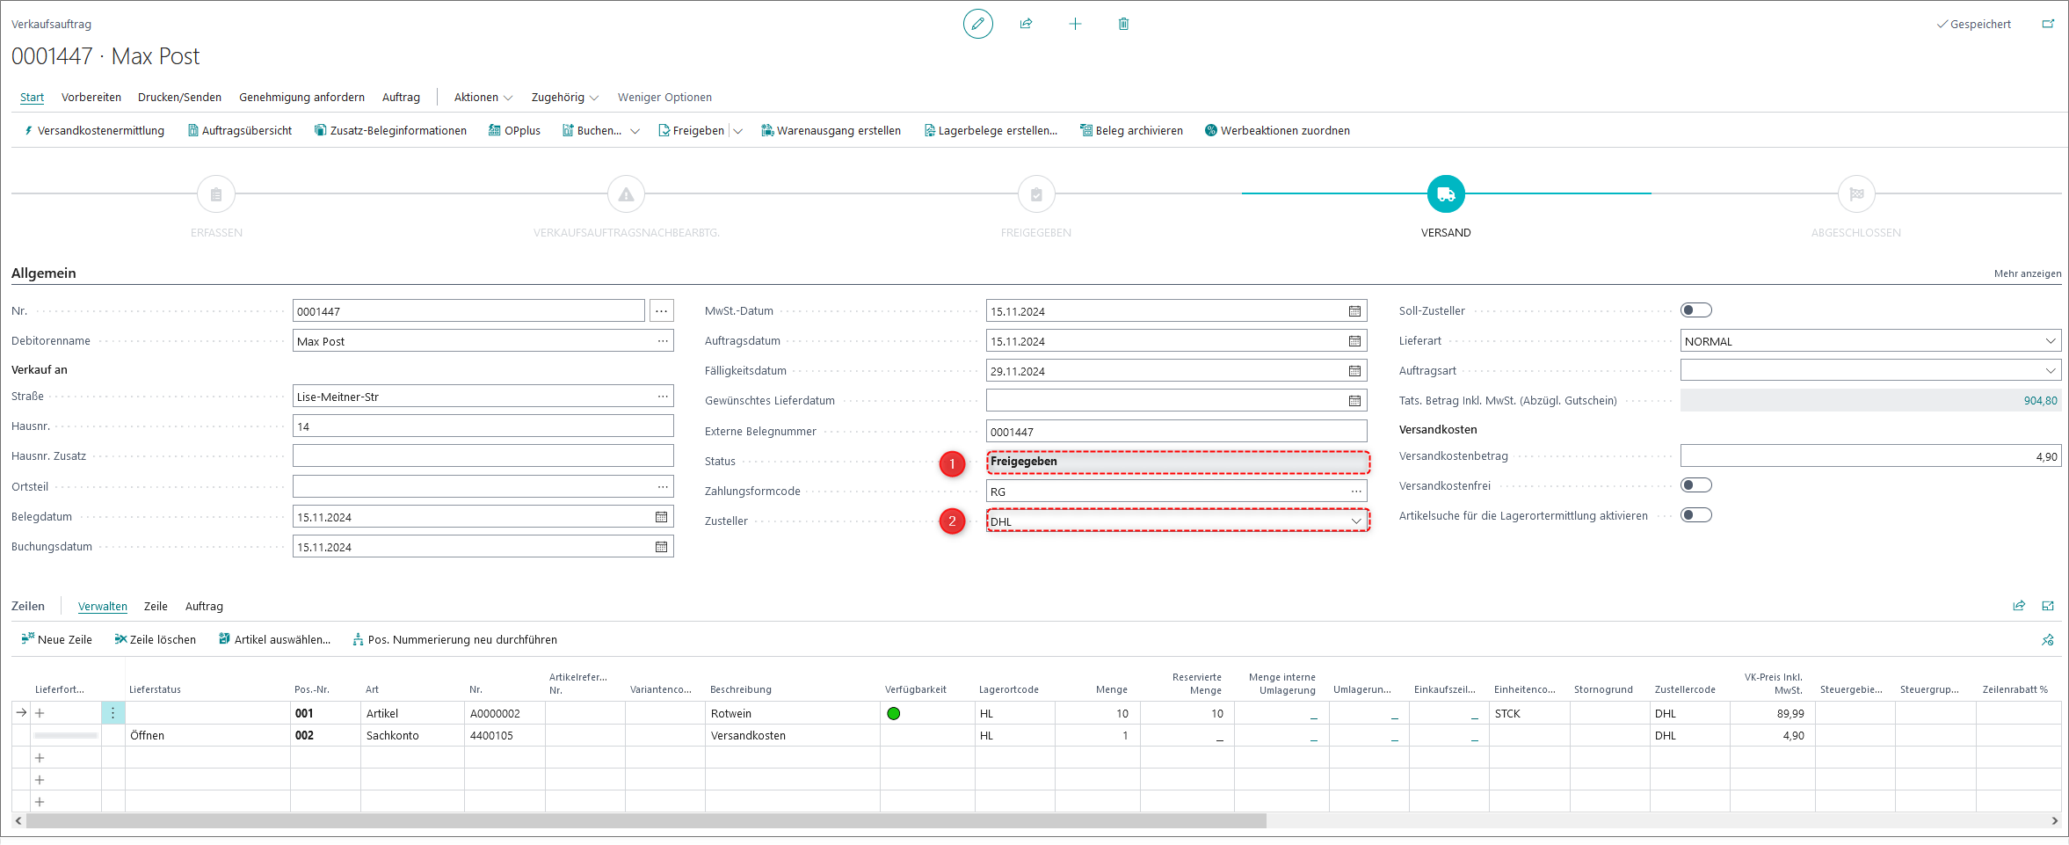Switch to the Vorbereiten tab
The width and height of the screenshot is (2069, 845).
tap(91, 98)
